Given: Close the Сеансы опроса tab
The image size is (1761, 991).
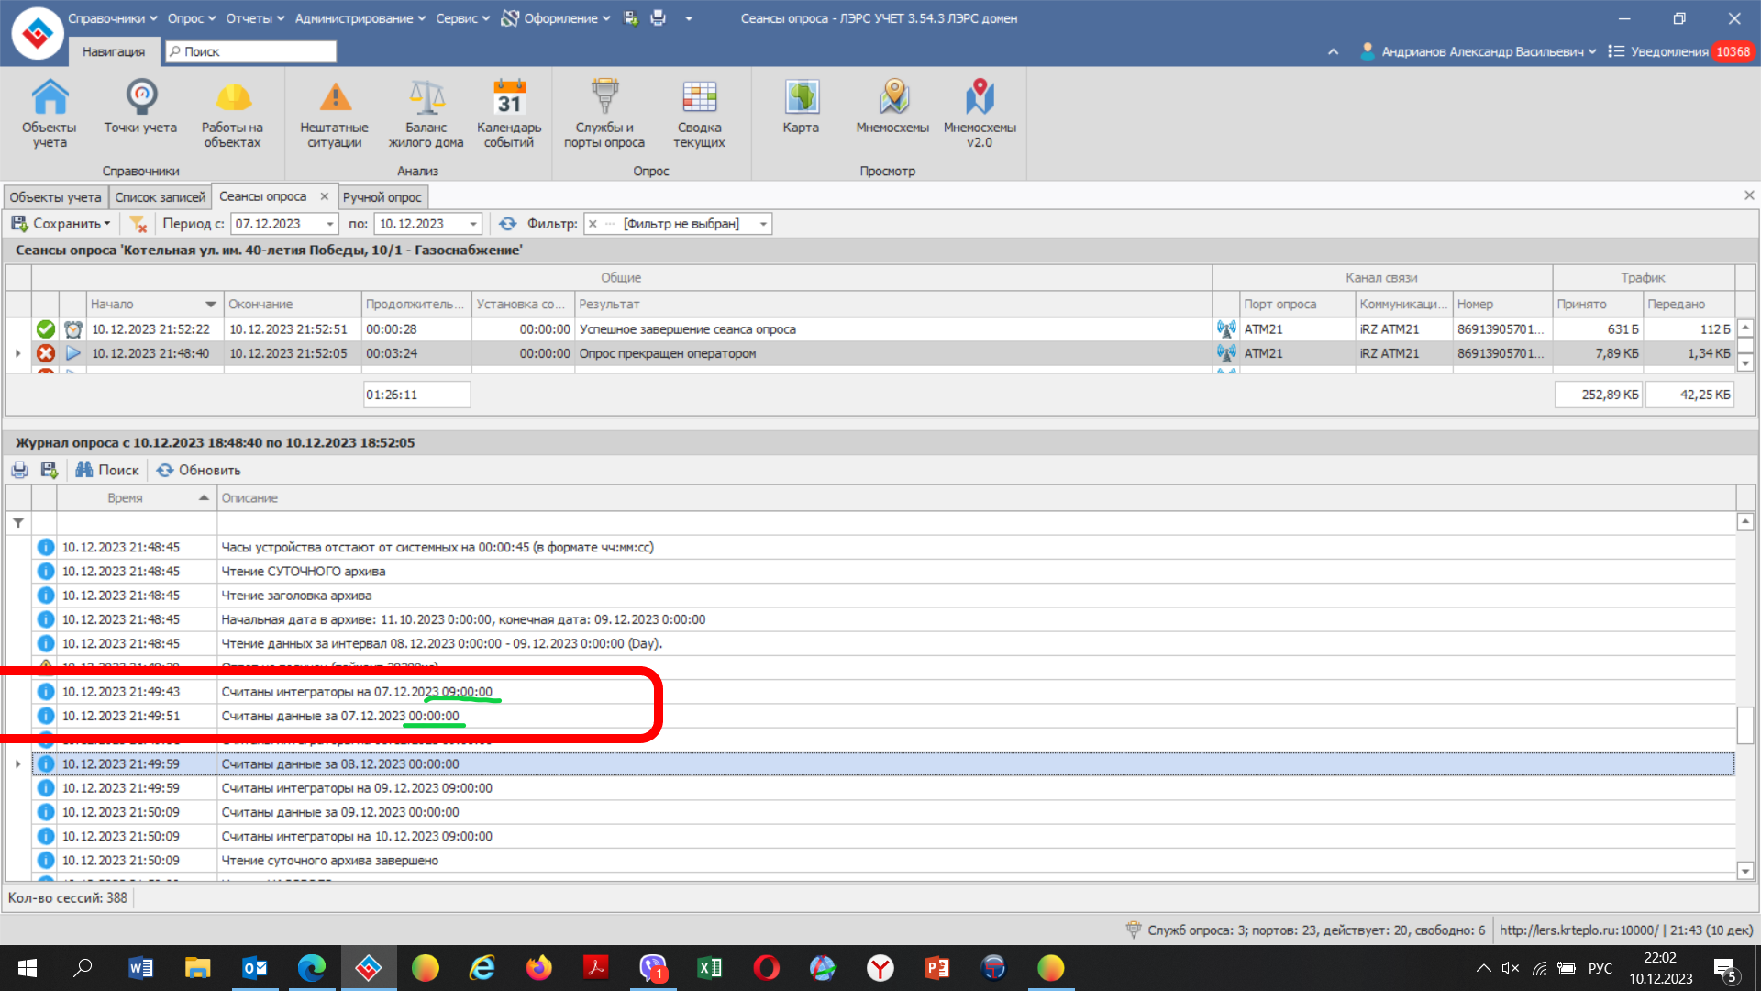Looking at the screenshot, I should 324,196.
